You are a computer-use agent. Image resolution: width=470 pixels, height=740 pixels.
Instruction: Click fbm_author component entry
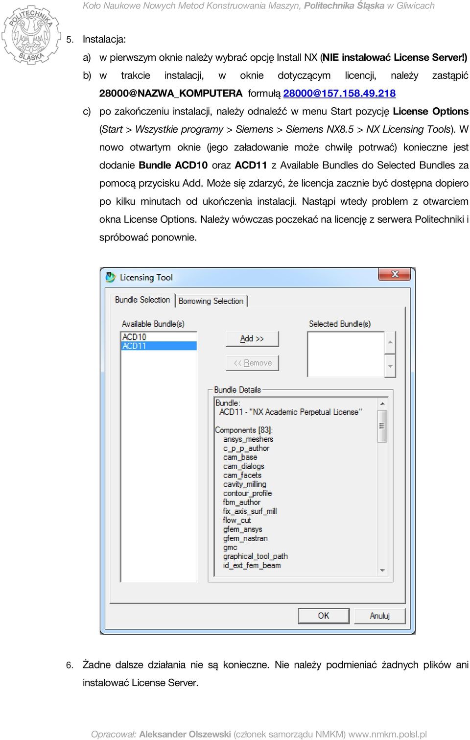241,502
